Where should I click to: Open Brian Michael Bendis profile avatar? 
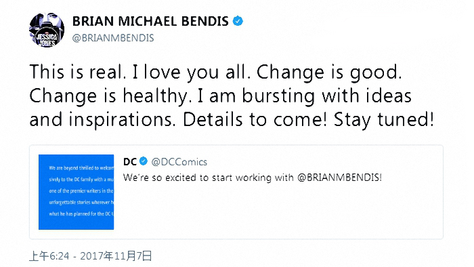(x=47, y=30)
